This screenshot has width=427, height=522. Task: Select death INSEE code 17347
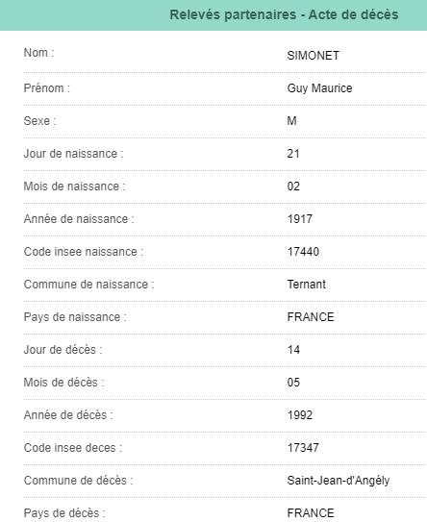tap(303, 447)
